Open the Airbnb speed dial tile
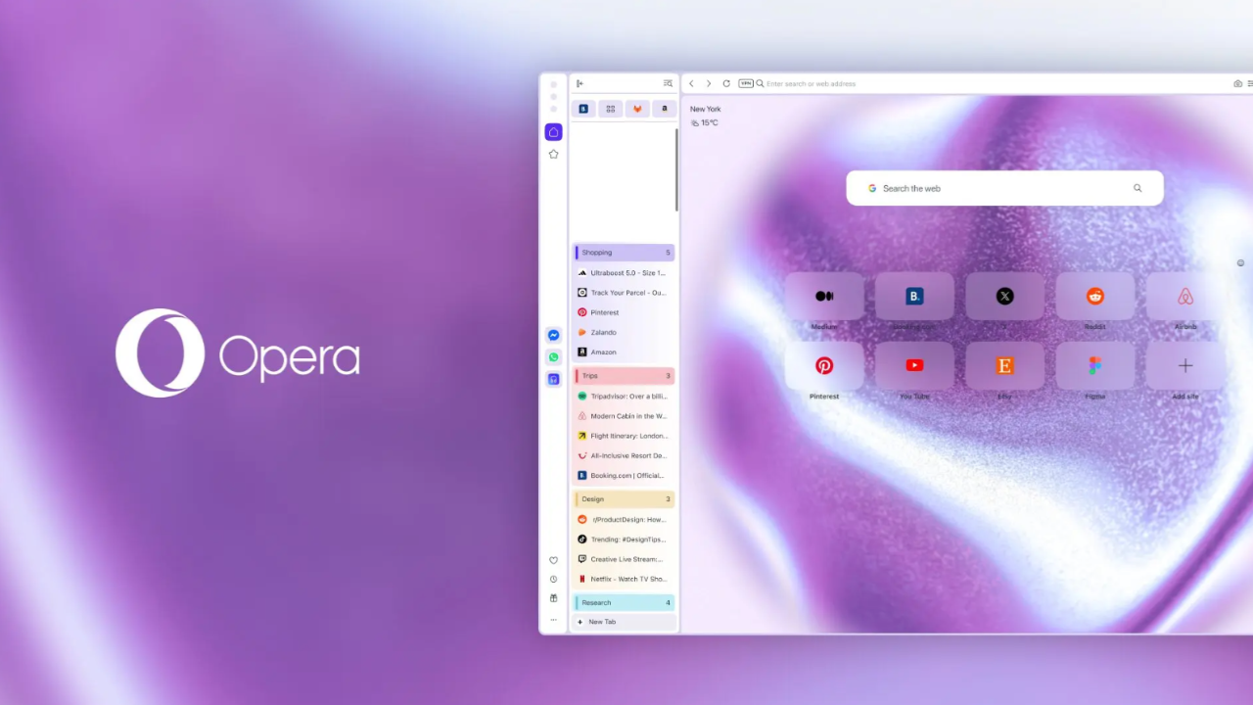Image resolution: width=1253 pixels, height=705 pixels. point(1185,296)
